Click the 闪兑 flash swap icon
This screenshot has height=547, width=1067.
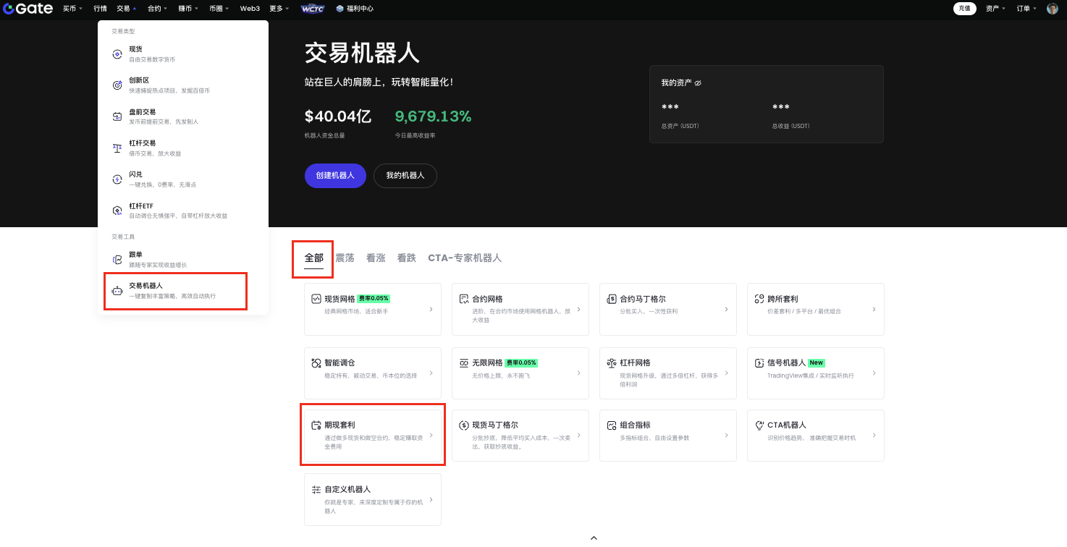tap(117, 179)
